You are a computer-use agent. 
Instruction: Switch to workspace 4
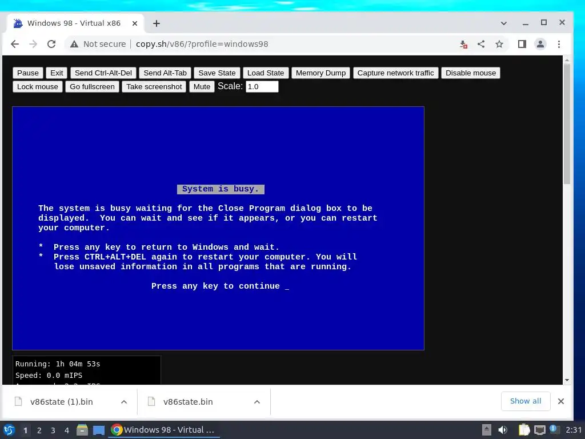point(67,430)
